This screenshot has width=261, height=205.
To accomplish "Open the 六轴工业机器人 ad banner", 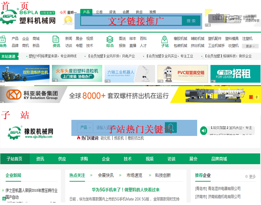I will [x=130, y=74].
